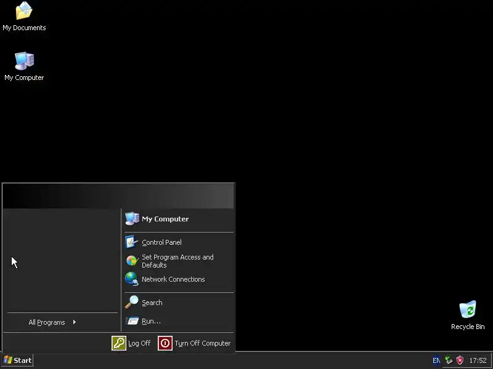Select the My Computer desktop icon

pyautogui.click(x=24, y=66)
